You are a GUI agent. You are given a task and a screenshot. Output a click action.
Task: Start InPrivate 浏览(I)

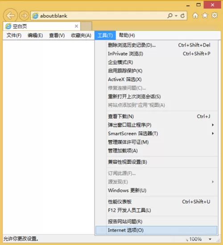[x=157, y=54]
